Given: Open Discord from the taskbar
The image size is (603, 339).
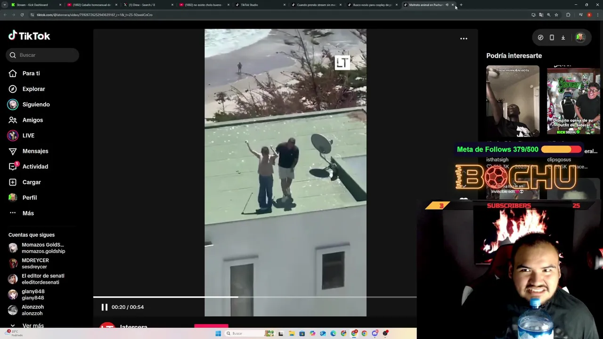Looking at the screenshot, I should pos(375,333).
